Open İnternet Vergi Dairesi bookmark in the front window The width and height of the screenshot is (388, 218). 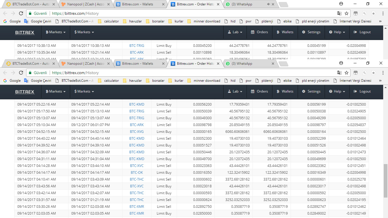(353, 81)
